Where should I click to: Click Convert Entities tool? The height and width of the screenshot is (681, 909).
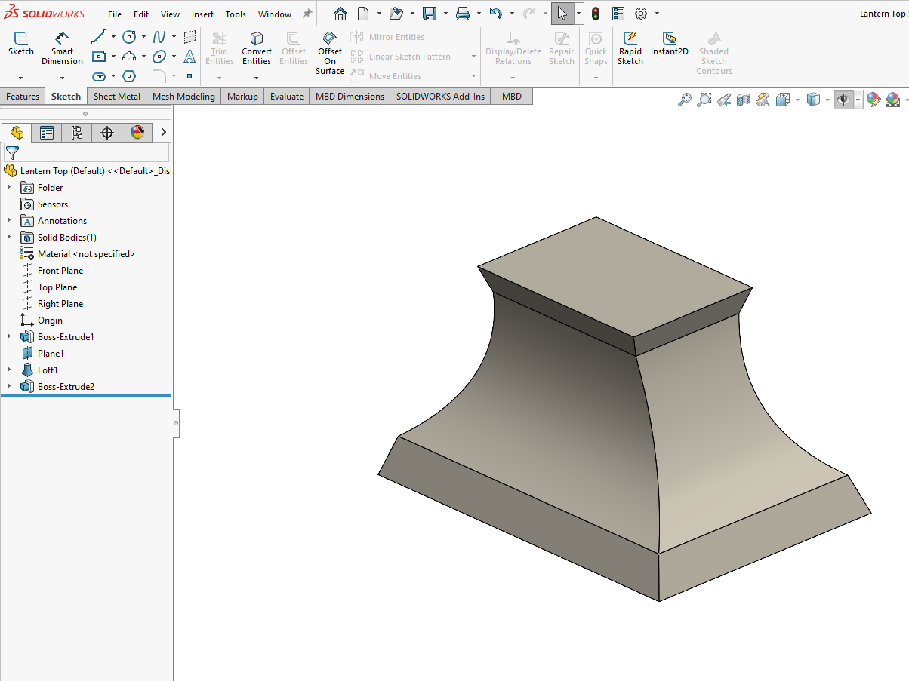257,48
